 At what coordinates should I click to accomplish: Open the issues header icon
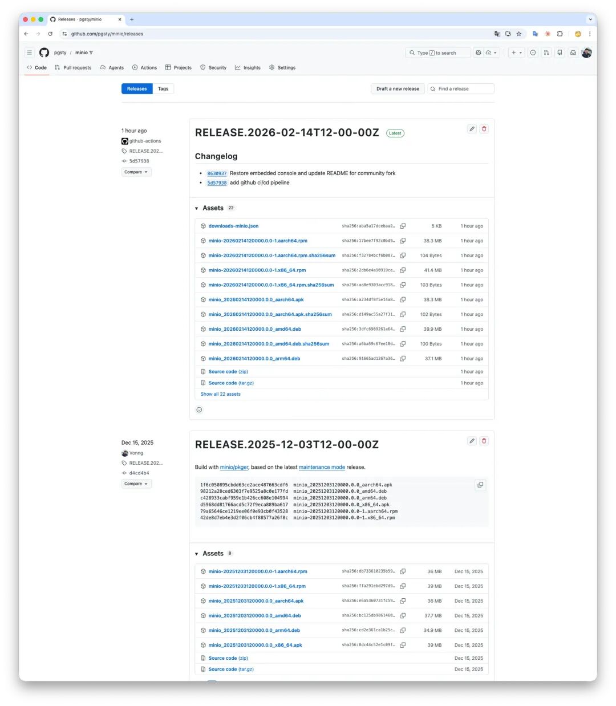[x=533, y=52]
